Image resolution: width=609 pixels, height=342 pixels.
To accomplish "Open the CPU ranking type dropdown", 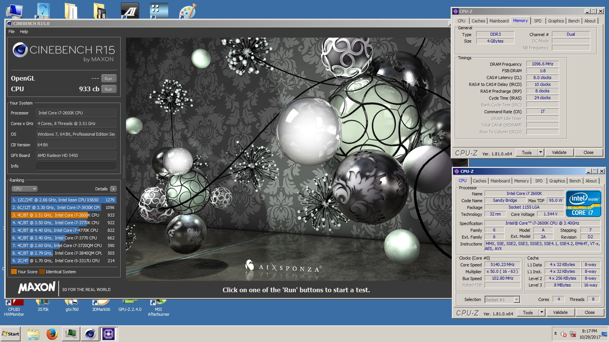I will (x=24, y=189).
